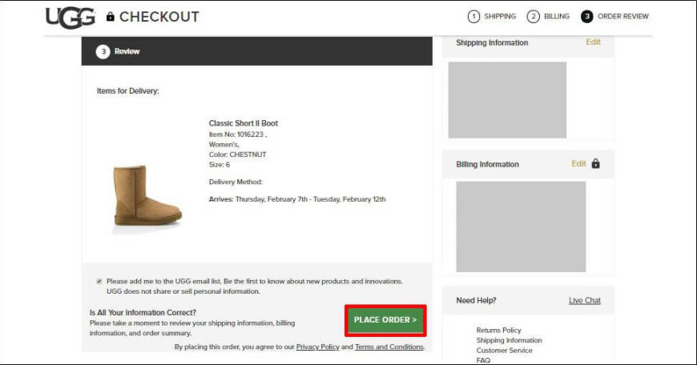697x365 pixels.
Task: Open the Privacy Policy link
Action: [317, 347]
